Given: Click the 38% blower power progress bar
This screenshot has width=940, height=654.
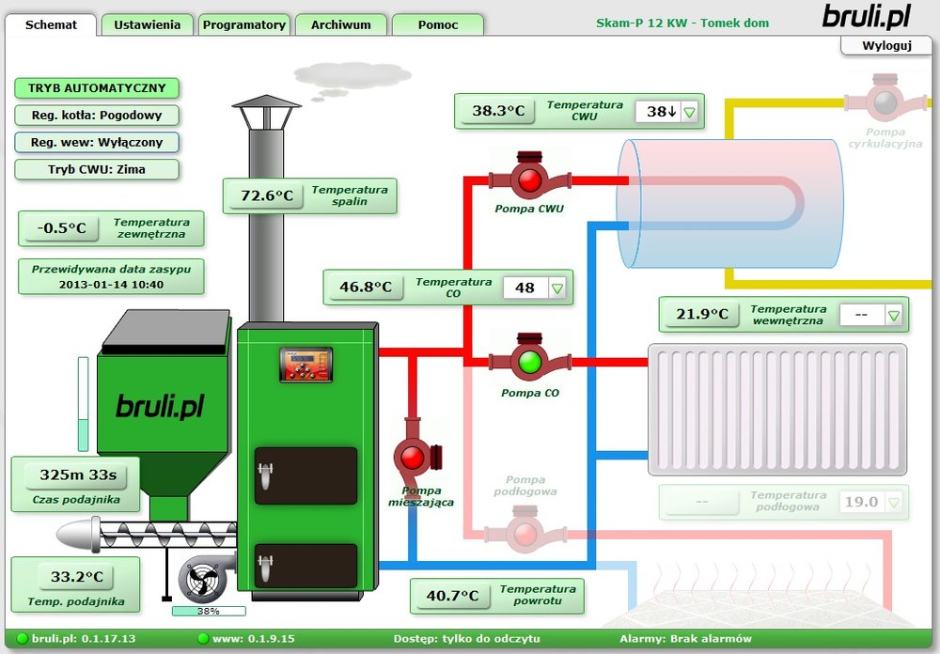Looking at the screenshot, I should [208, 611].
